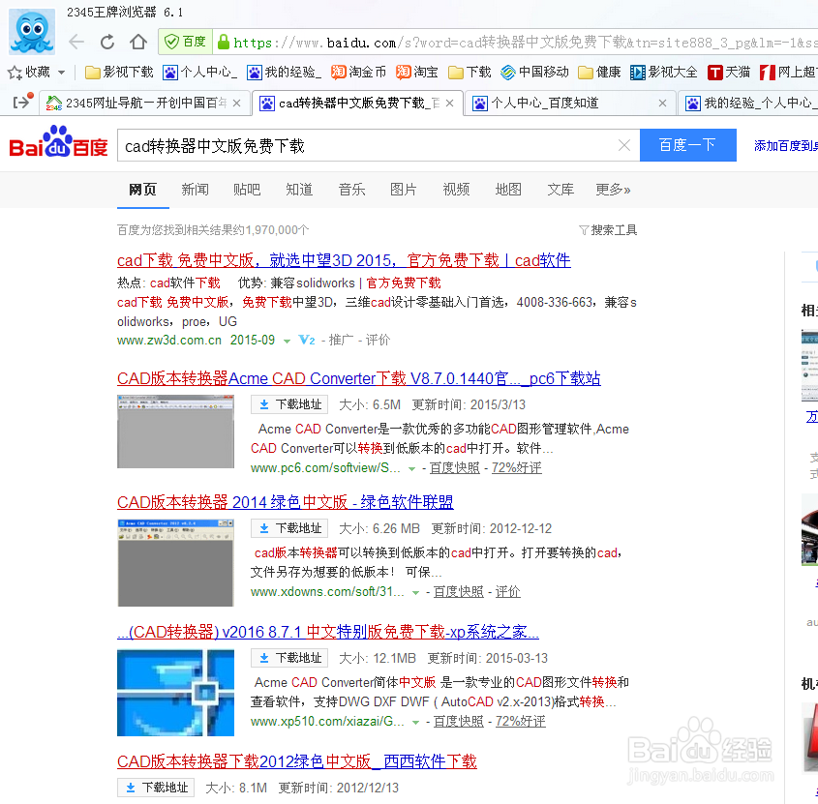Click the back navigation arrow
Viewport: 818px width, 804px height.
pos(76,42)
